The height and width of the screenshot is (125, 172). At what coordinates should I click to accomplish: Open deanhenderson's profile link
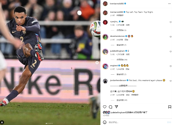click(117, 36)
